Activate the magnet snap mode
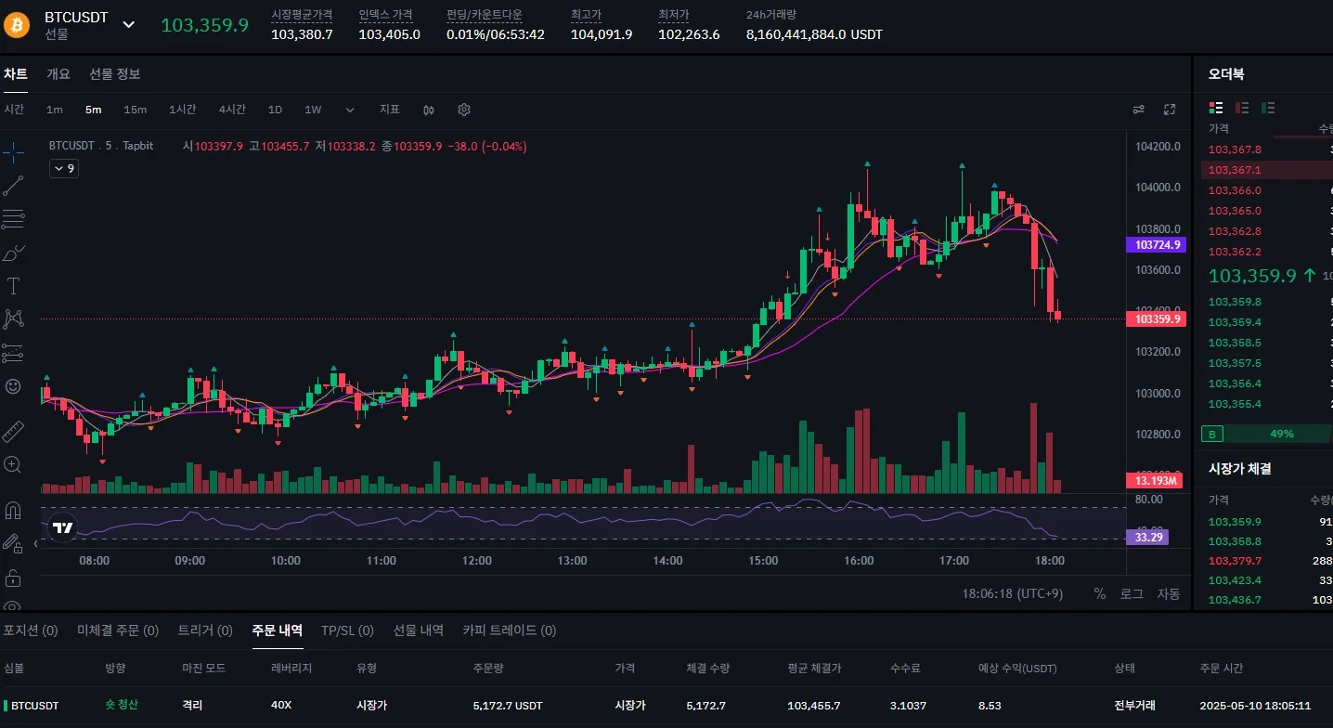Screen dimensions: 1333x728 coord(13,511)
